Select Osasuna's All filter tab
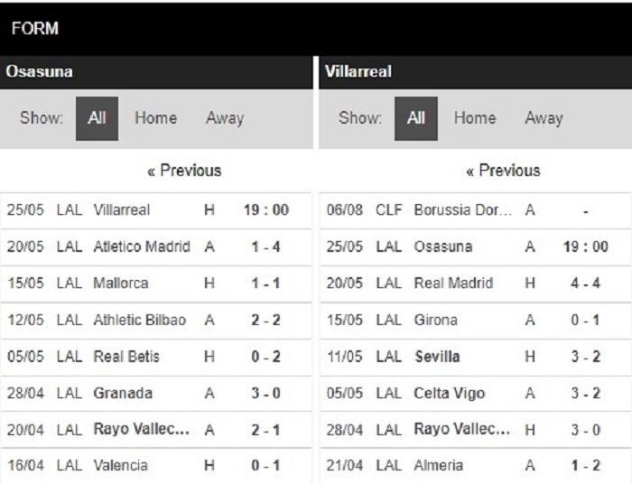632x484 pixels. point(97,118)
